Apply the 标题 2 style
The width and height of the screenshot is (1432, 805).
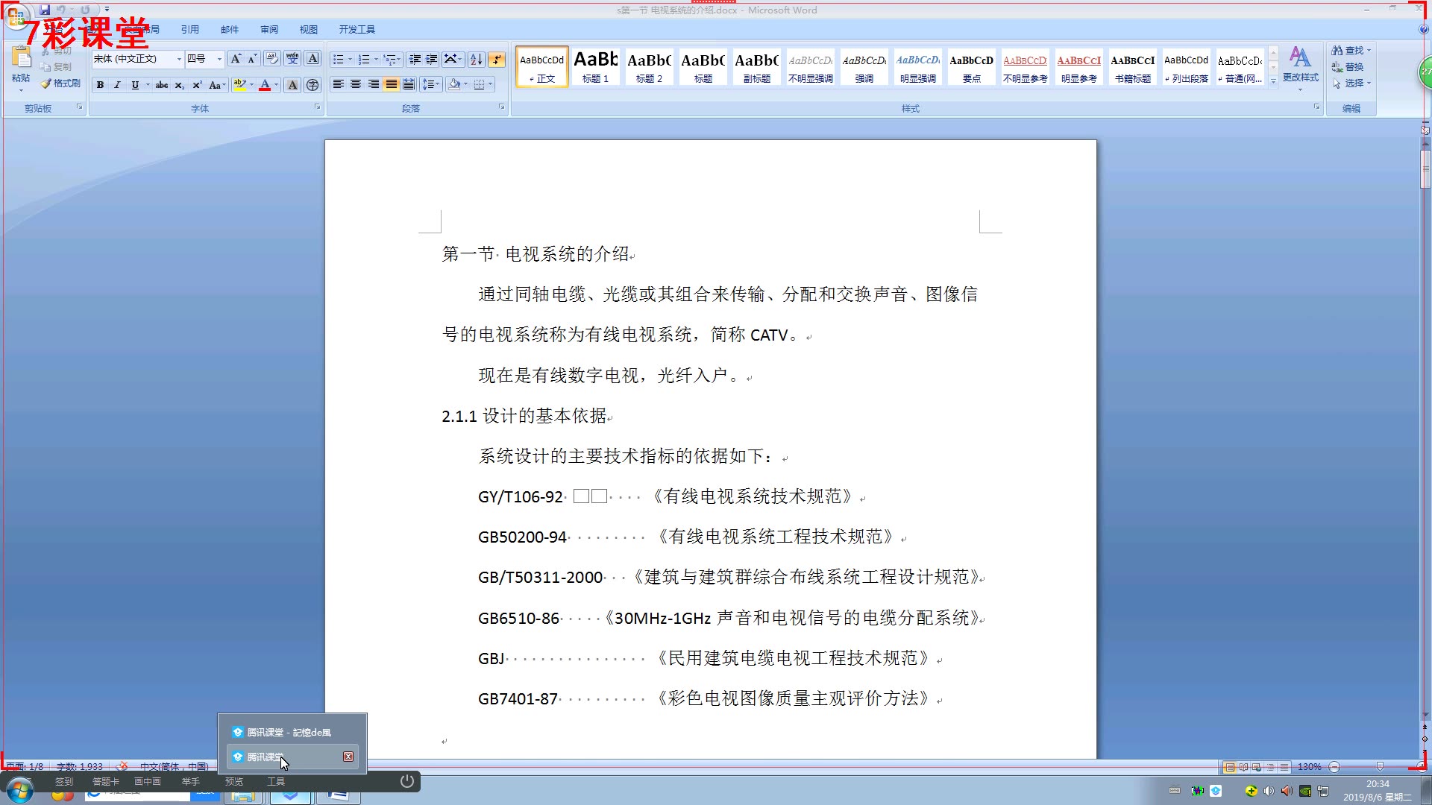point(650,66)
